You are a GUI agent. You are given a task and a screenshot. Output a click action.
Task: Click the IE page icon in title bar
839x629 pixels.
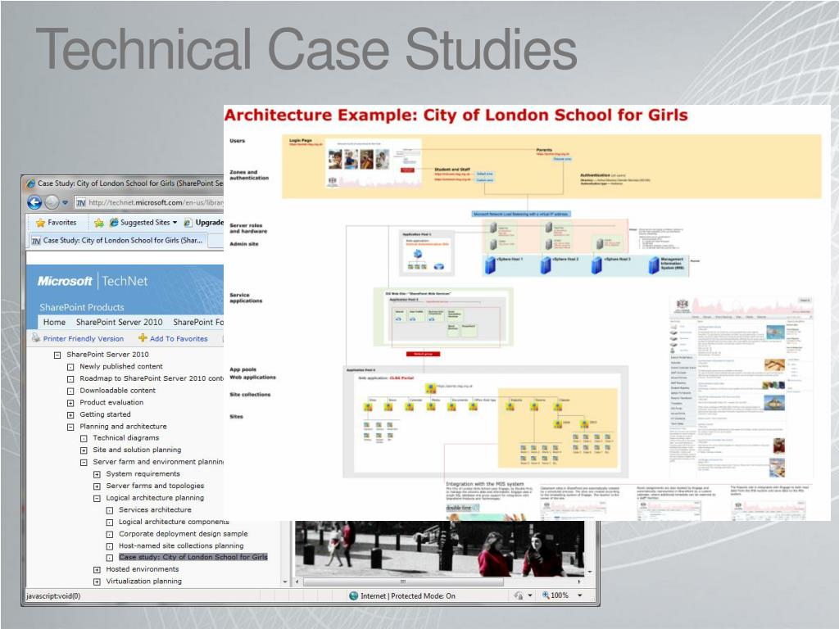pyautogui.click(x=30, y=183)
